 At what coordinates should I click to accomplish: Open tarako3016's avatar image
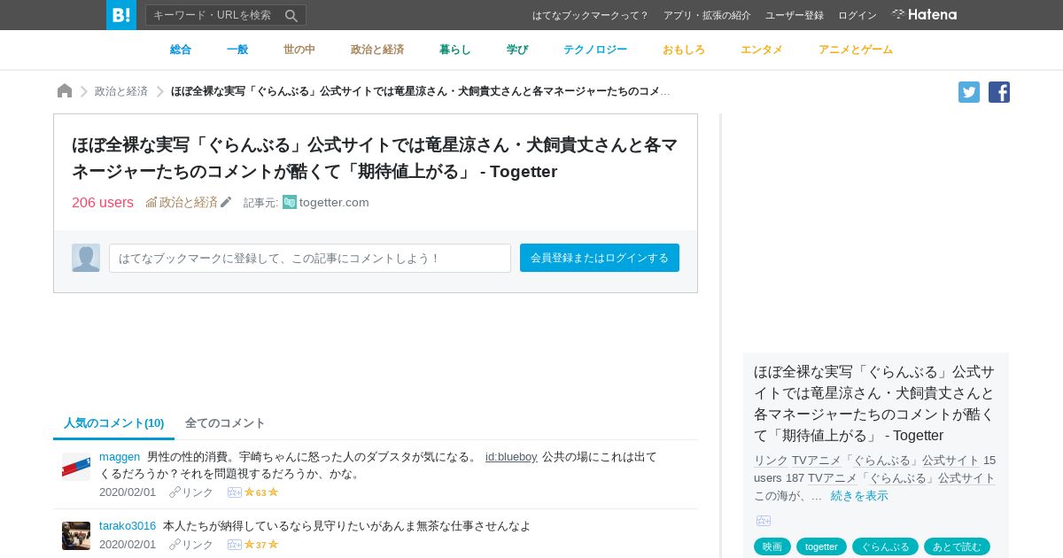coord(76,536)
